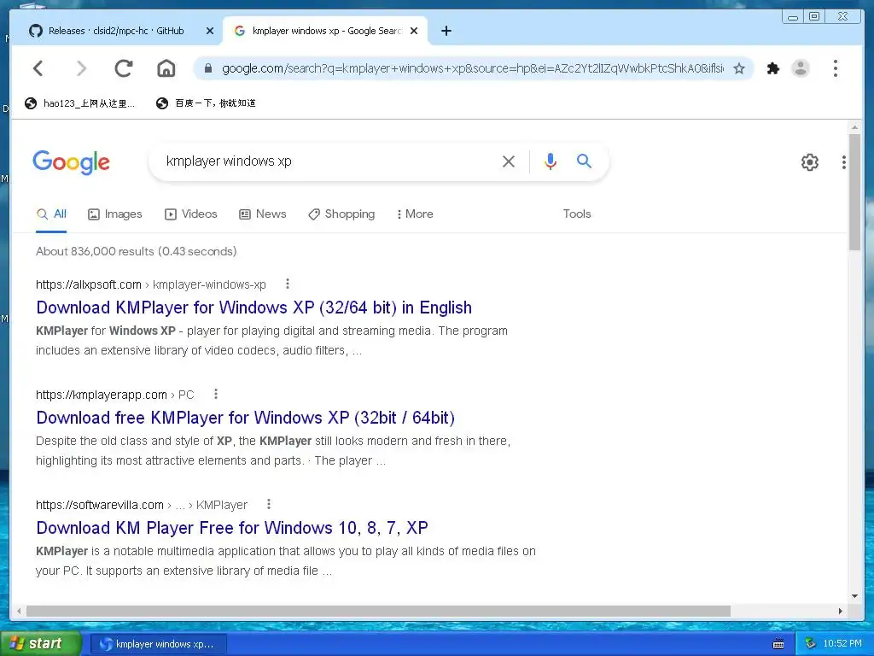Go back with the browser back arrow
874x656 pixels.
(38, 68)
